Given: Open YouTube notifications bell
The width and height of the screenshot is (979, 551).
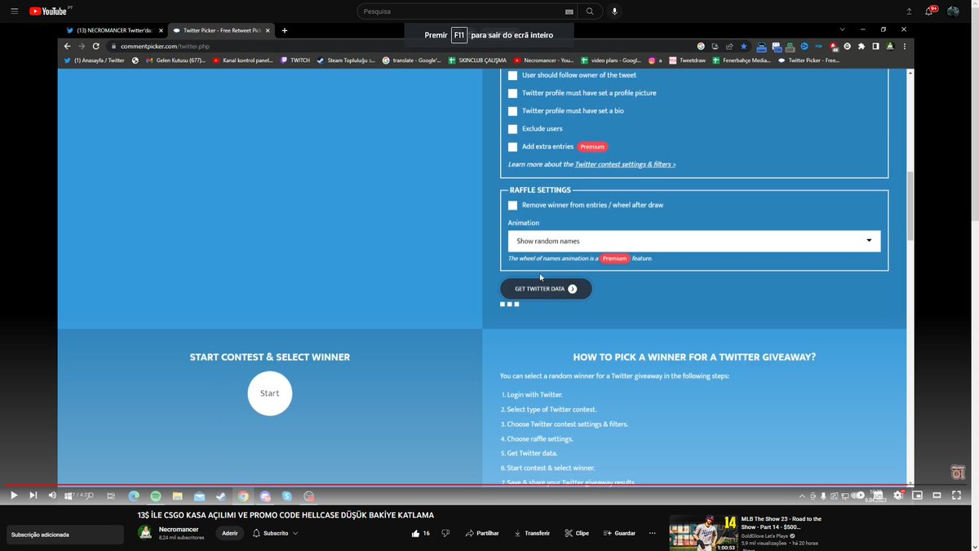Looking at the screenshot, I should click(930, 11).
